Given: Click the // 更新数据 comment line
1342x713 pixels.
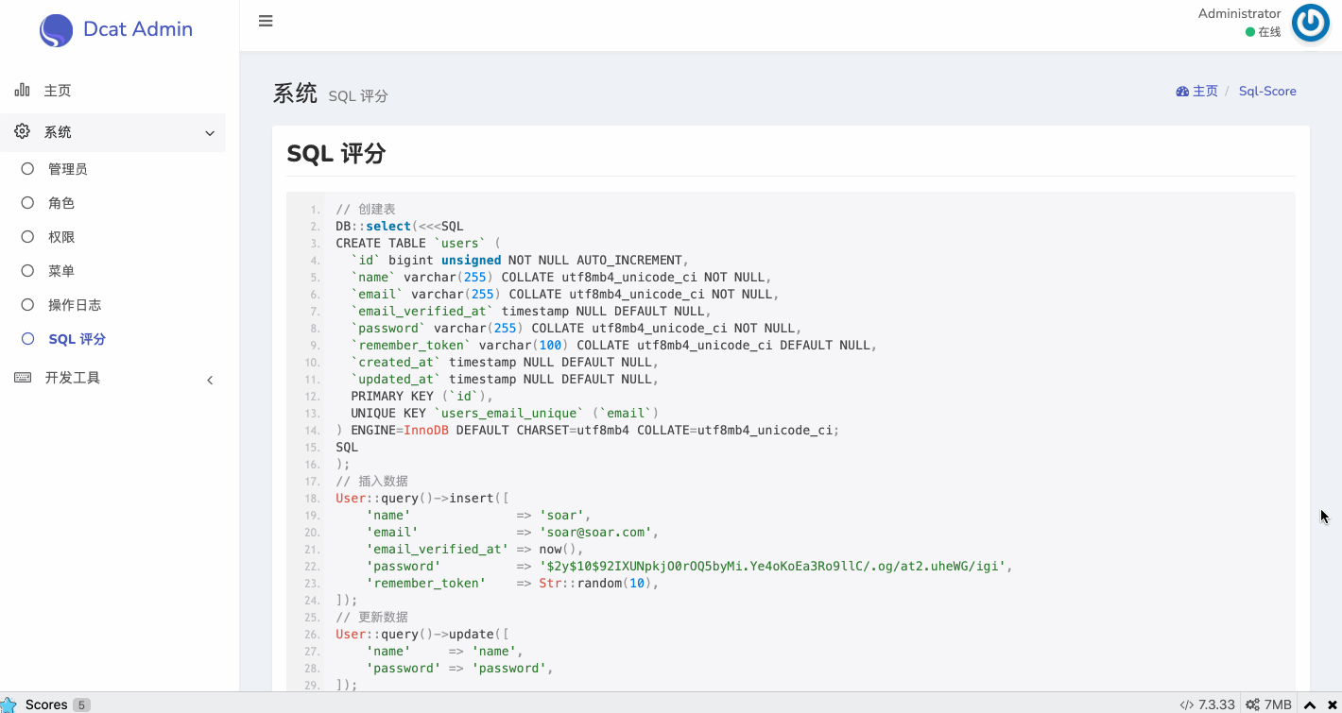Looking at the screenshot, I should click(372, 617).
